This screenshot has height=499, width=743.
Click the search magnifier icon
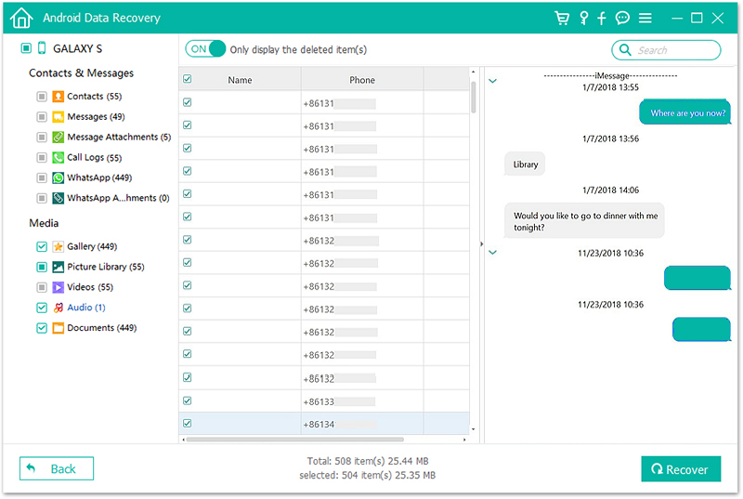pyautogui.click(x=625, y=50)
